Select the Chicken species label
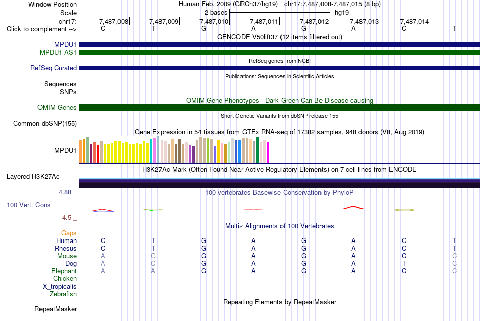The width and height of the screenshot is (481, 321). point(65,278)
